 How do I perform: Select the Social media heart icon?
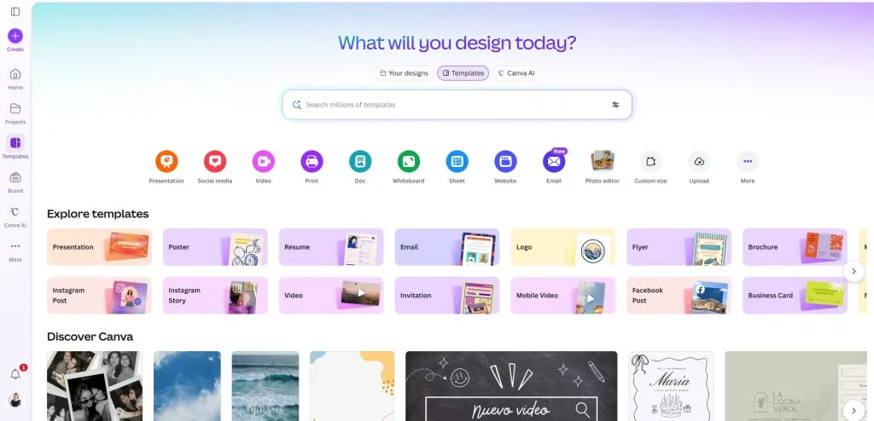pyautogui.click(x=214, y=161)
